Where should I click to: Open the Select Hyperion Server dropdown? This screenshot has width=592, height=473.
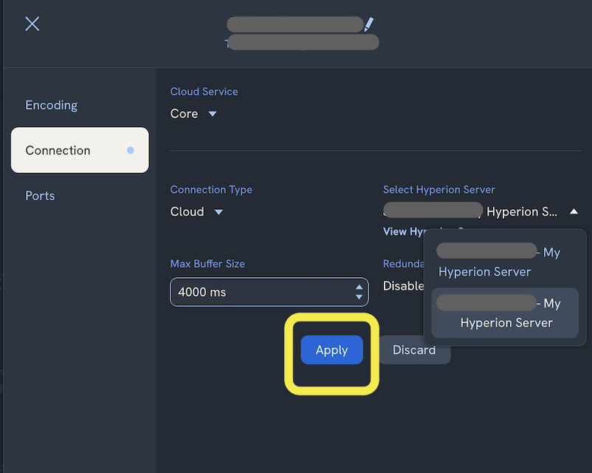coord(480,211)
